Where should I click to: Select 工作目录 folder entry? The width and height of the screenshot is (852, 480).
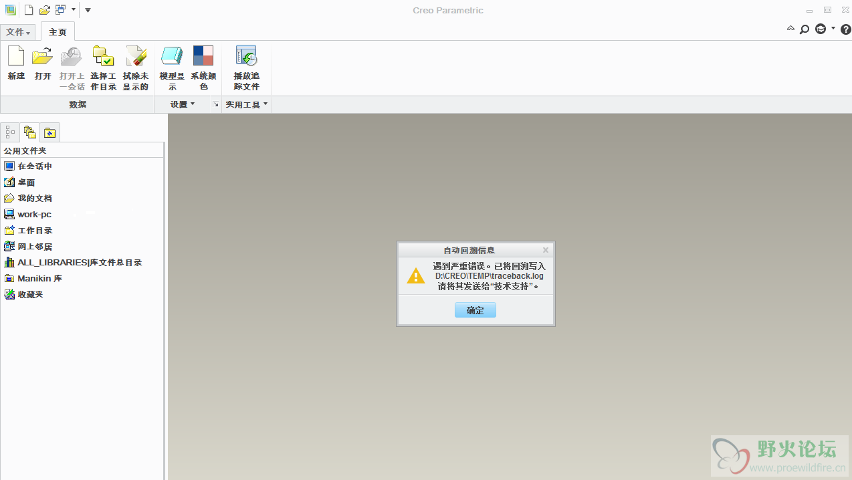tap(27, 231)
